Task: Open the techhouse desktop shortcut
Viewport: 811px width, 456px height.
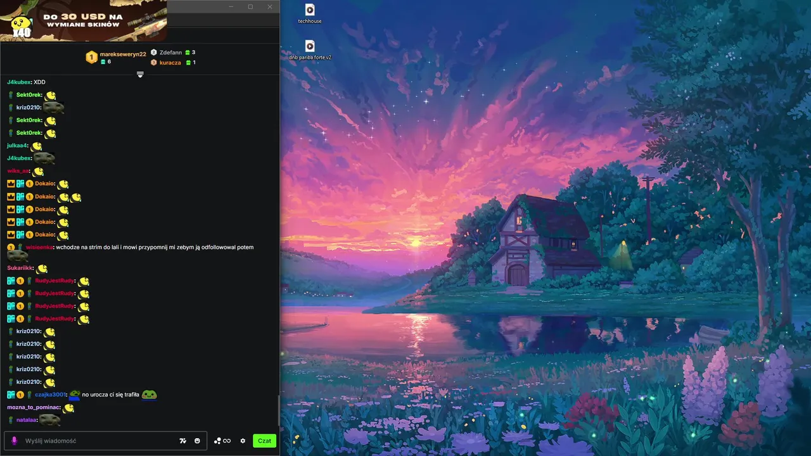Action: tap(310, 13)
